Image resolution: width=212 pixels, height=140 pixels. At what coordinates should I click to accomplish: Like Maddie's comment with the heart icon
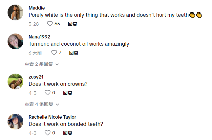(x=50, y=24)
